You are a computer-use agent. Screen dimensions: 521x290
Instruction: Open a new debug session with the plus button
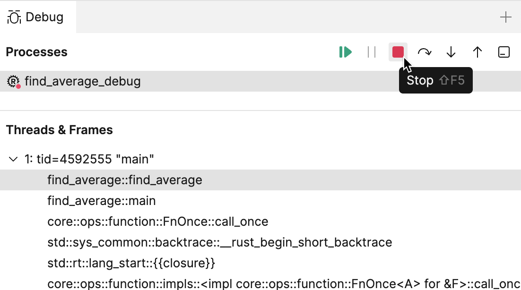tap(505, 17)
